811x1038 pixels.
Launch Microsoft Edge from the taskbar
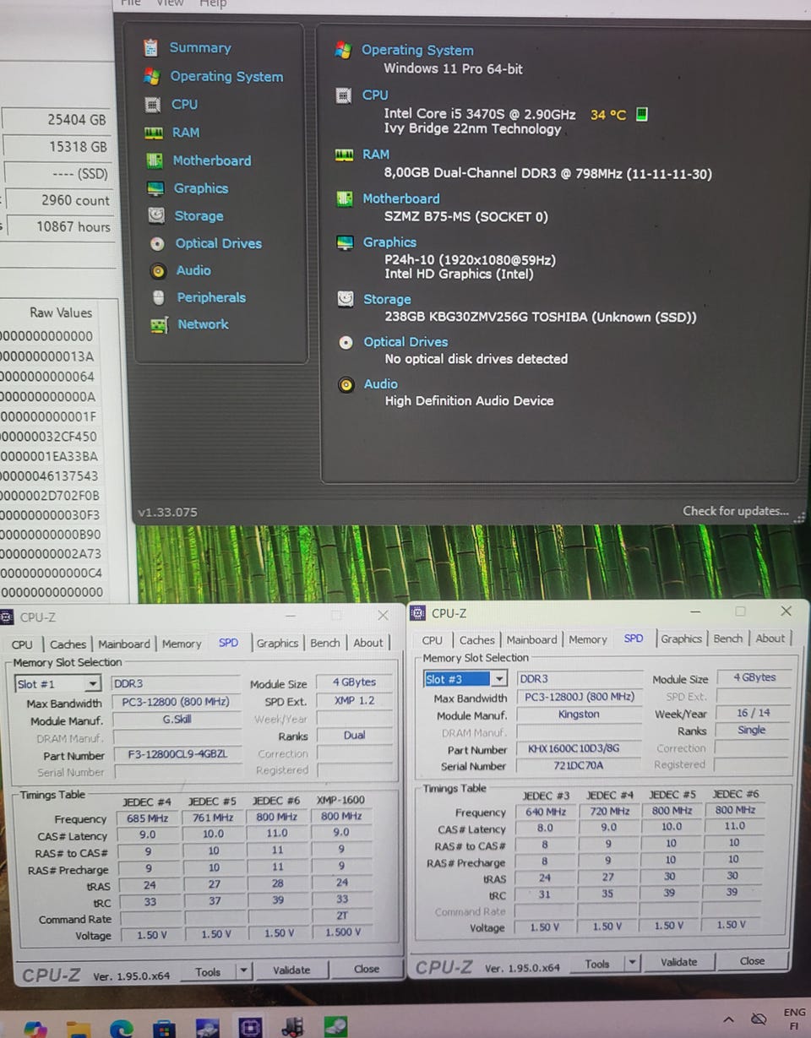(x=122, y=1028)
